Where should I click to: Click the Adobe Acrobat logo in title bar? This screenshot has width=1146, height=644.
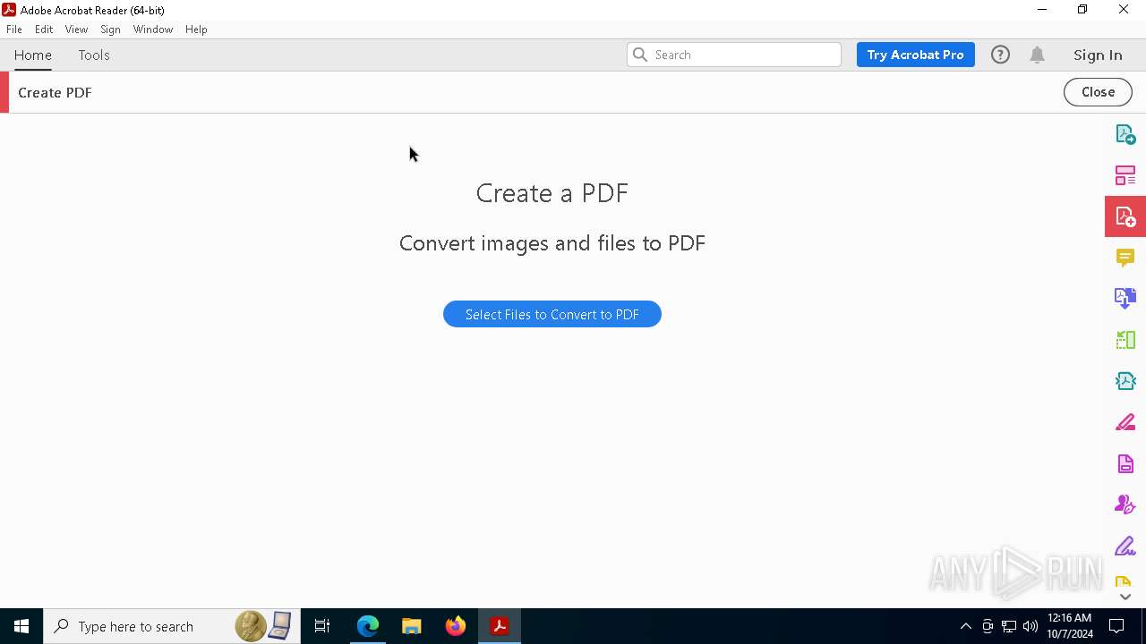tap(9, 10)
